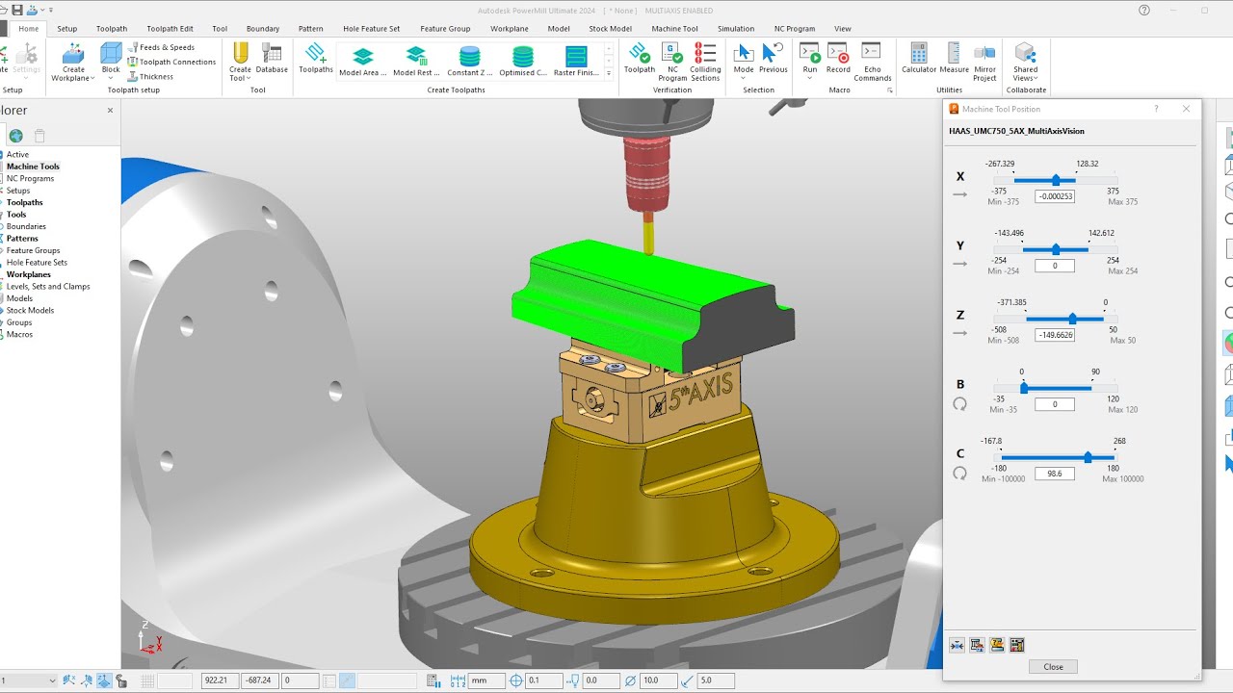Screen dimensions: 1233x693
Task: Choose Model Area Clearance toolpath
Action: pos(363,62)
